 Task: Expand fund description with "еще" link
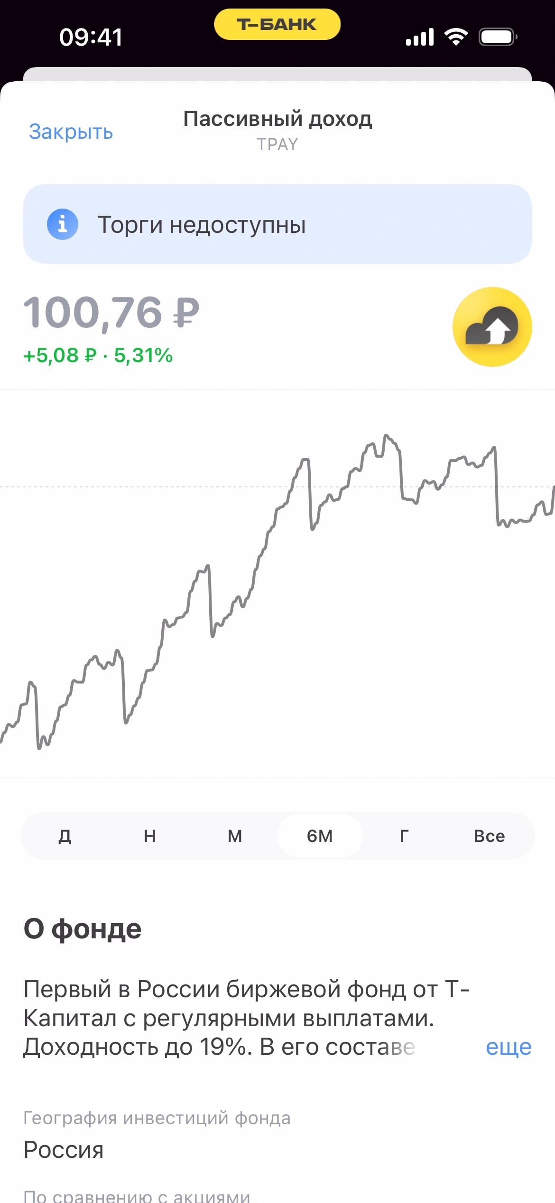509,1048
